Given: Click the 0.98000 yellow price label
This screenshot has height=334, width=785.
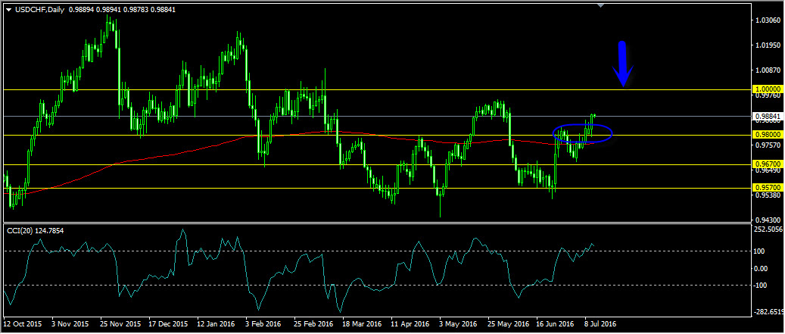Looking at the screenshot, I should 765,135.
